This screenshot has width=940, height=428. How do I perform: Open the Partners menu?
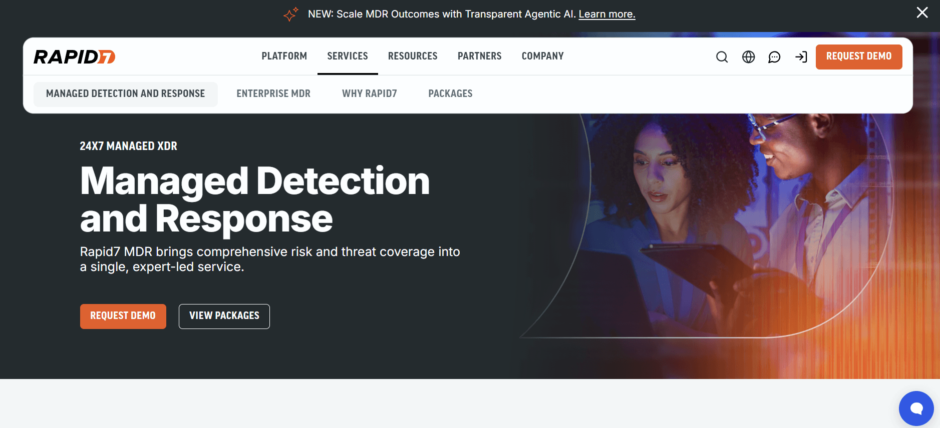tap(479, 56)
